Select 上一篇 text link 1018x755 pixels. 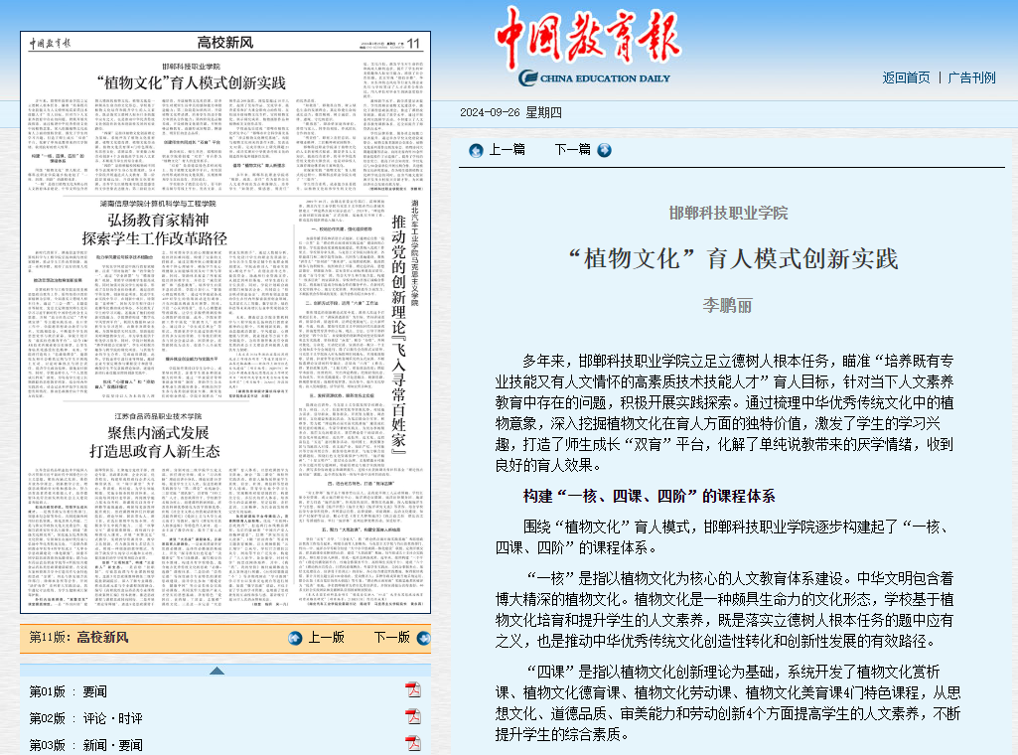tap(507, 150)
